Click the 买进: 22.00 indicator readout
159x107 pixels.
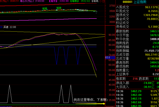click(x=10, y=27)
